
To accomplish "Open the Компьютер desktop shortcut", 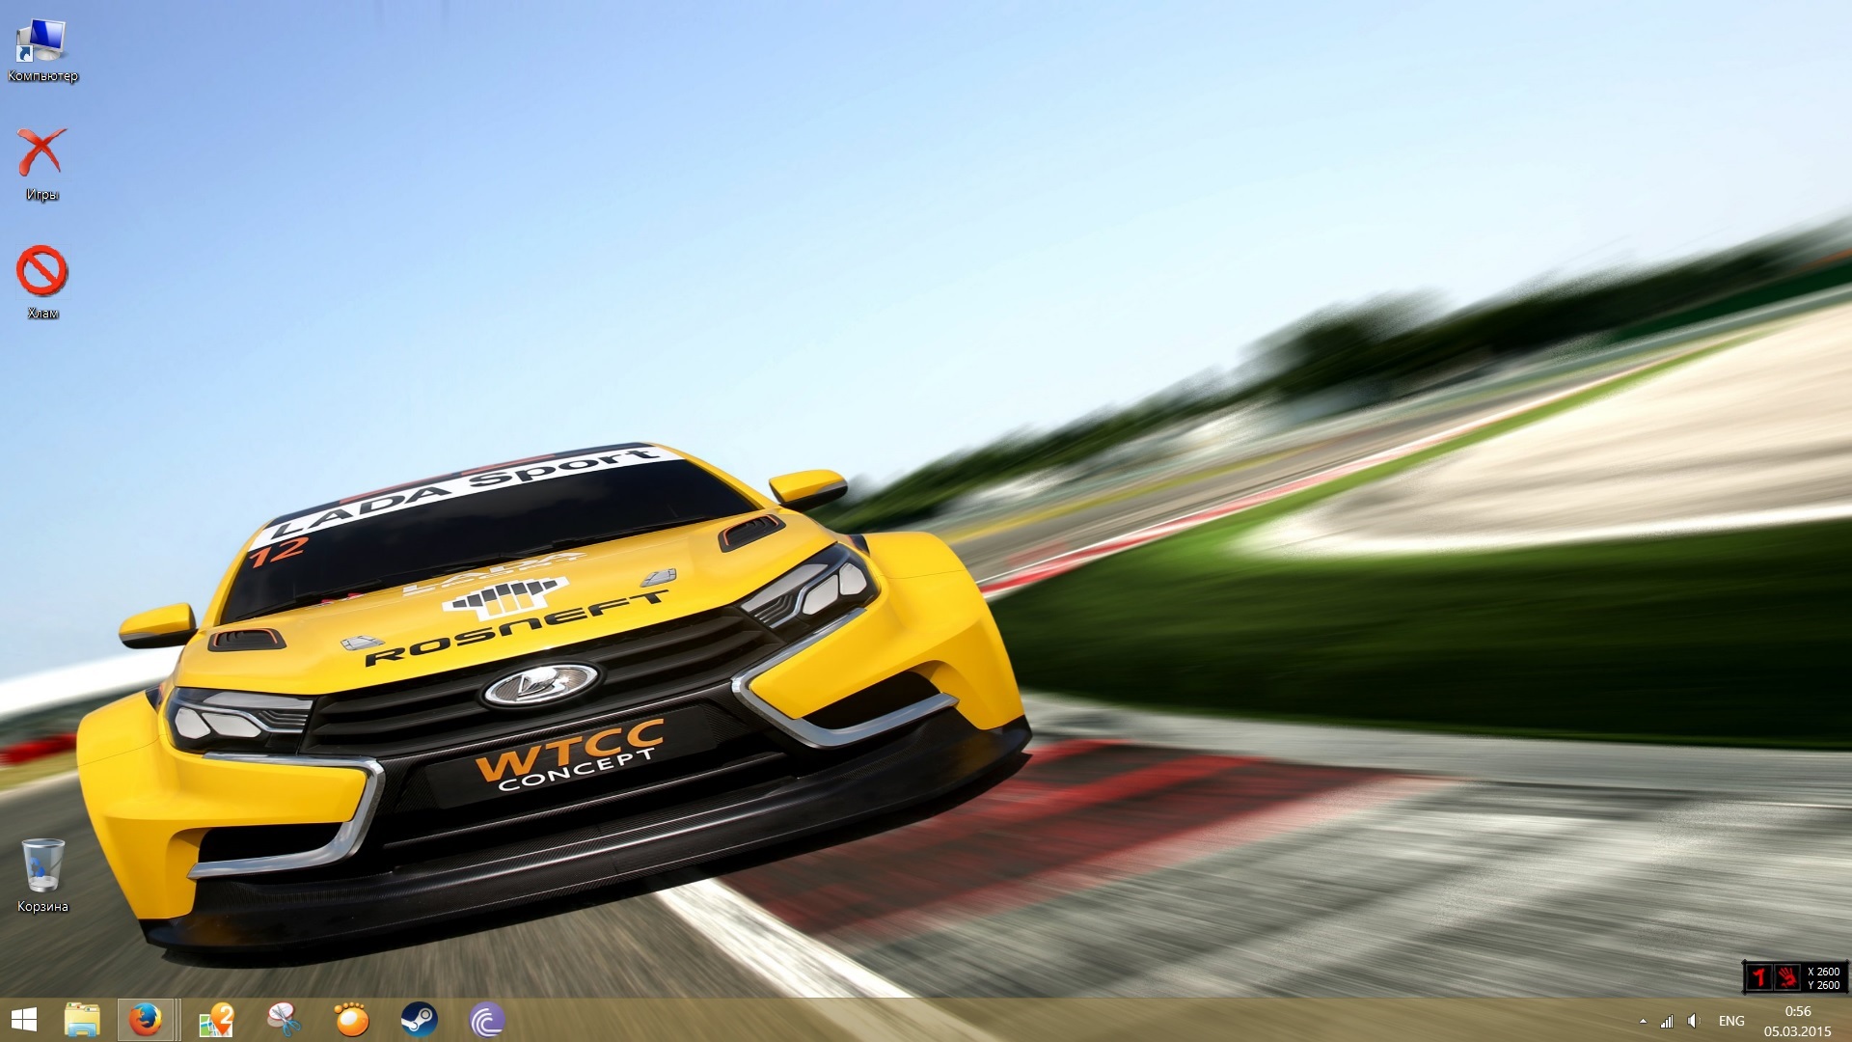I will [x=41, y=50].
